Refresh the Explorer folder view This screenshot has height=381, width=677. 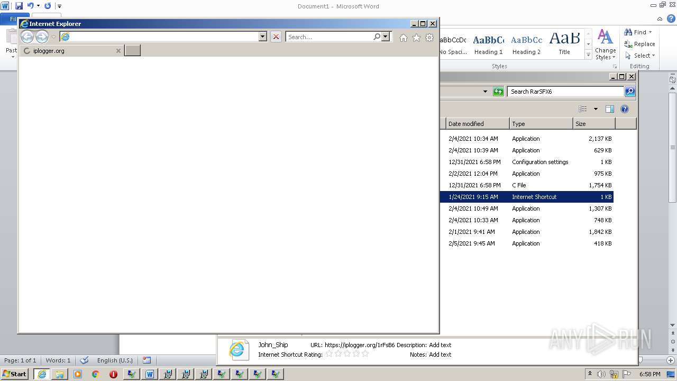(x=498, y=92)
